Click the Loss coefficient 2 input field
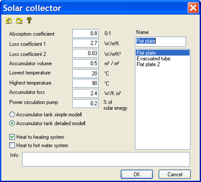Image resolution: width=201 pixels, height=182 pixels. click(85, 53)
